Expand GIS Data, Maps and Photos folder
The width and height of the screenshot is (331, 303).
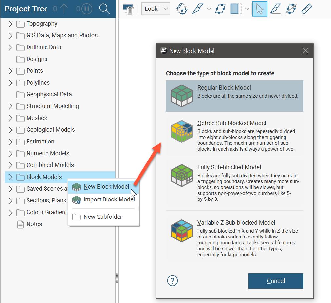click(x=11, y=35)
